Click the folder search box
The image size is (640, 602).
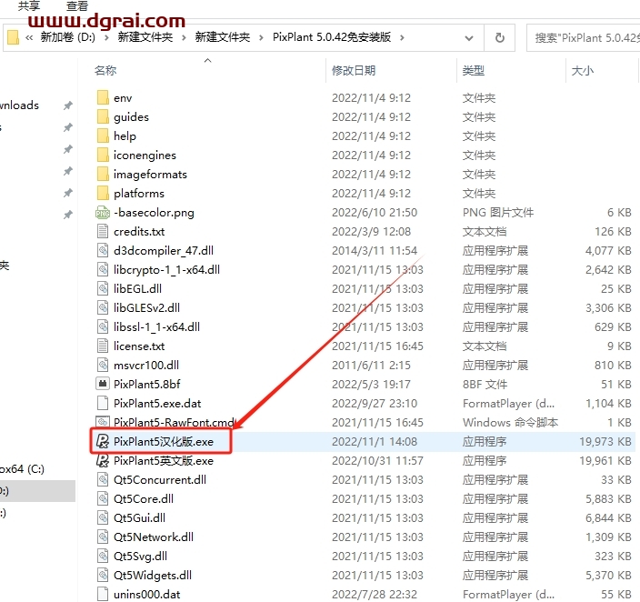tap(584, 38)
